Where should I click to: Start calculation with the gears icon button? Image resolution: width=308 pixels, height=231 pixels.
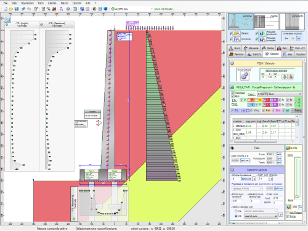(245, 75)
